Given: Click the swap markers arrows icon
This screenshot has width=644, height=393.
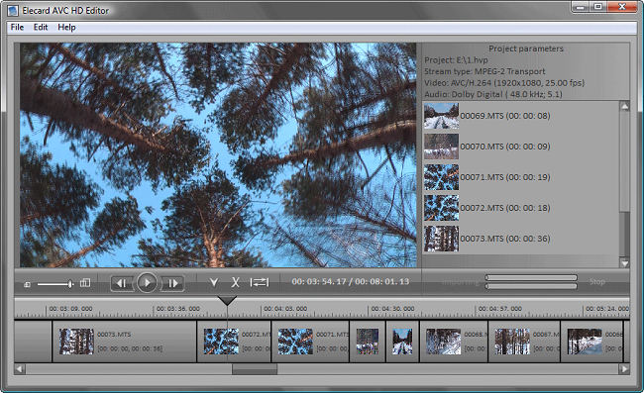Looking at the screenshot, I should (260, 282).
